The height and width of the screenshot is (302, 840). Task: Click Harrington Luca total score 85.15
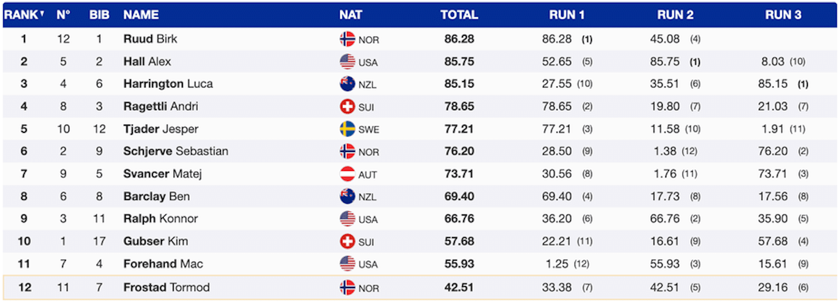(x=459, y=84)
